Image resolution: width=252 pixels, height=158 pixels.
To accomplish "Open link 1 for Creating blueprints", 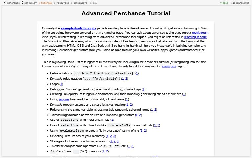I will [x=184, y=94].
